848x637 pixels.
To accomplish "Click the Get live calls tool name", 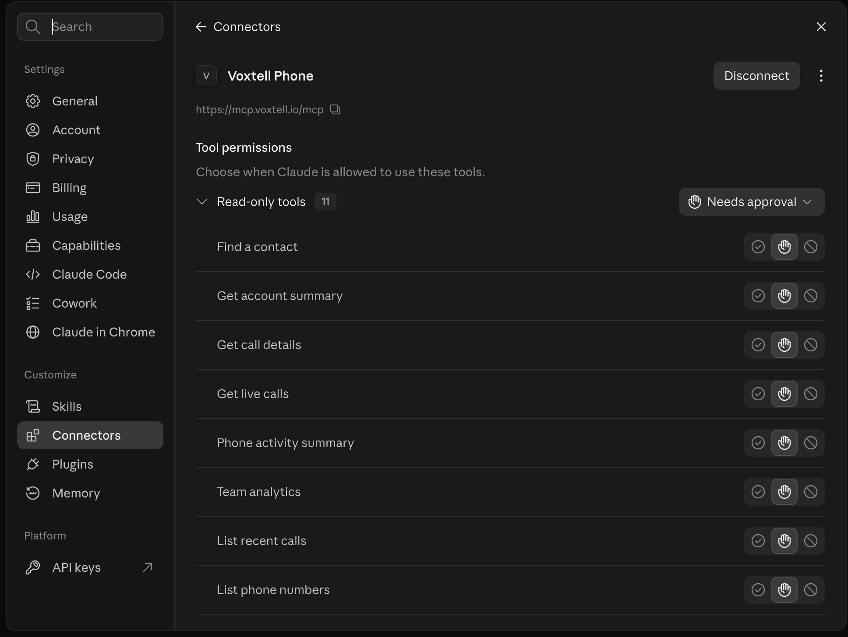I will coord(253,394).
